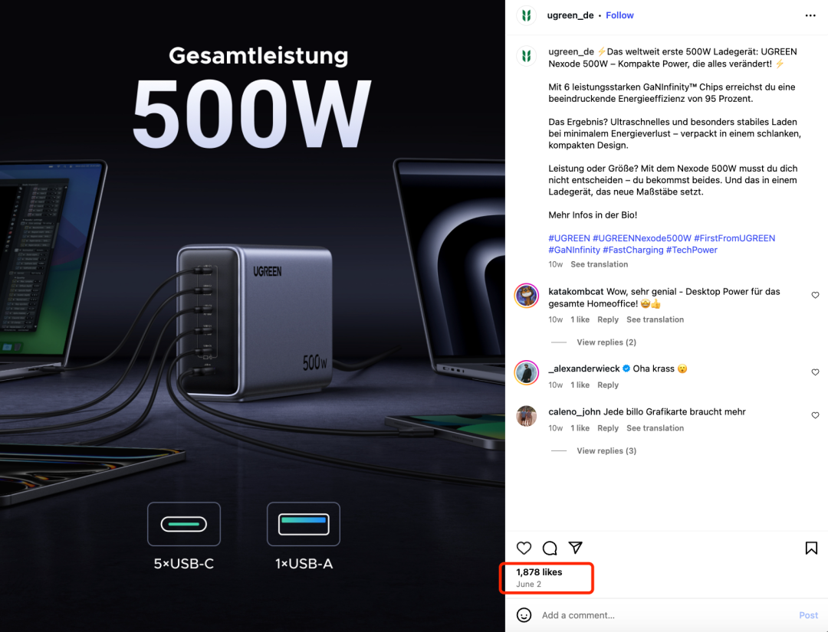This screenshot has height=632, width=828.
Task: Click the Add a comment field
Action: 665,615
